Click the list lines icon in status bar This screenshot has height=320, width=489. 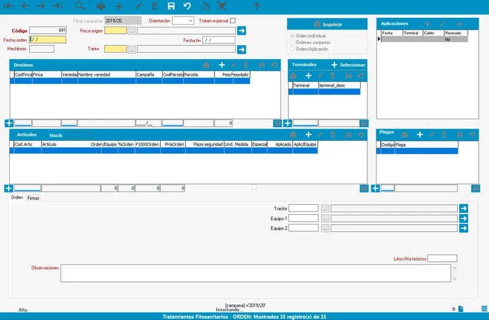pyautogui.click(x=484, y=309)
